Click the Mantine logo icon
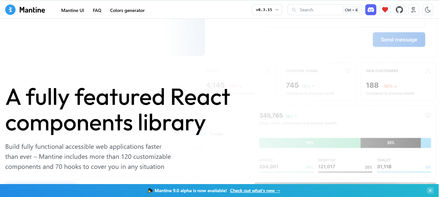This screenshot has height=197, width=439. 10,10
